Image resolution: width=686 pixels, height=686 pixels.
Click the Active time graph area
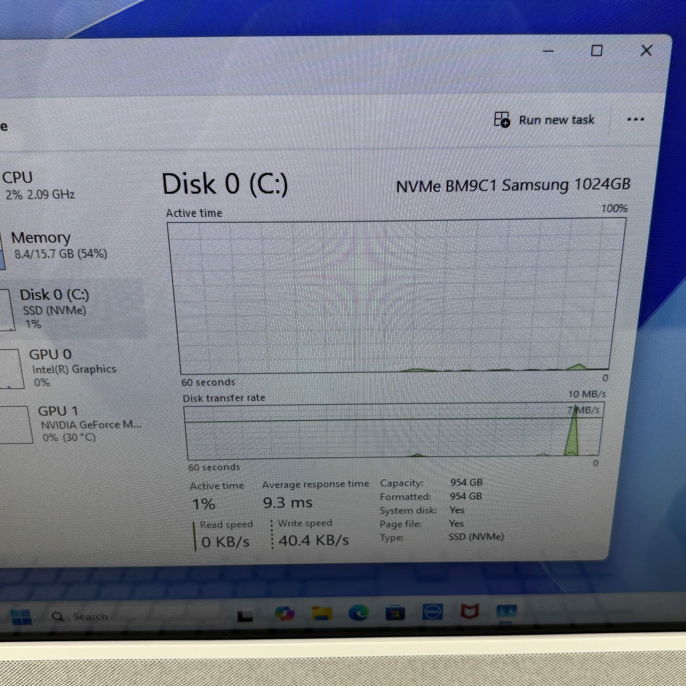[397, 297]
